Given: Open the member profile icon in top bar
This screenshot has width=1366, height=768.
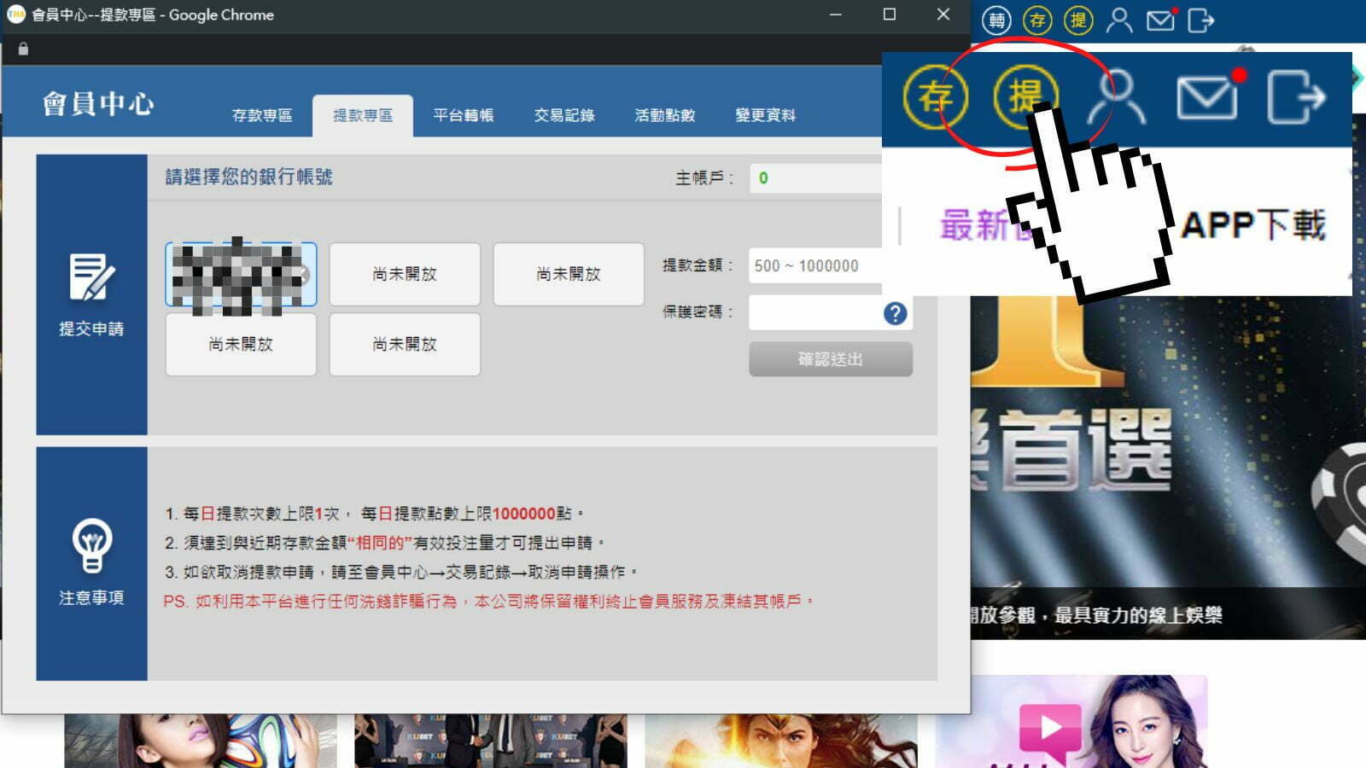Looking at the screenshot, I should pos(1119,20).
